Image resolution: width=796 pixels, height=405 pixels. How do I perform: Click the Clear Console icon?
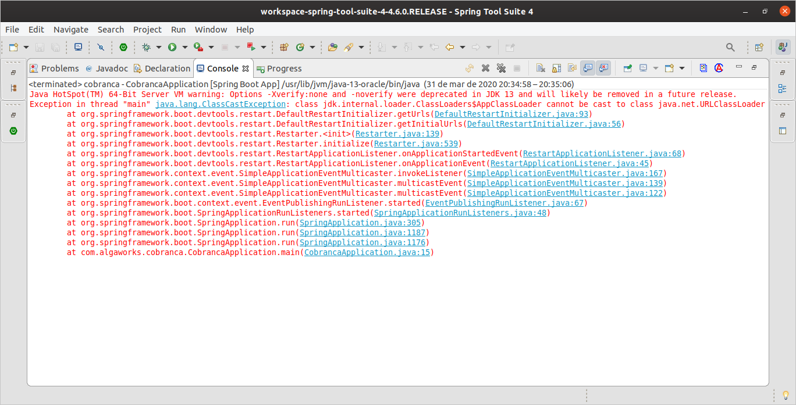click(541, 68)
